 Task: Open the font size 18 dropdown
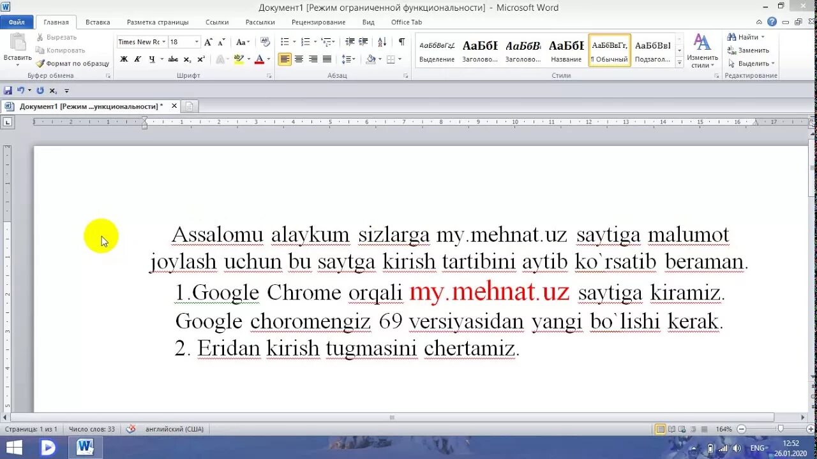coord(197,42)
